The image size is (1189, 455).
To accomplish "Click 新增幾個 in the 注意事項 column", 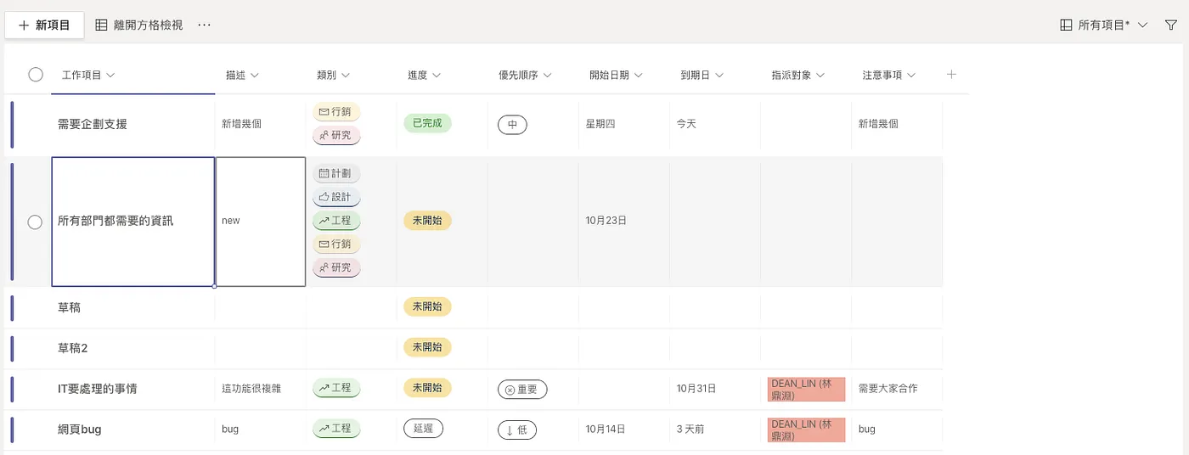I will point(878,124).
